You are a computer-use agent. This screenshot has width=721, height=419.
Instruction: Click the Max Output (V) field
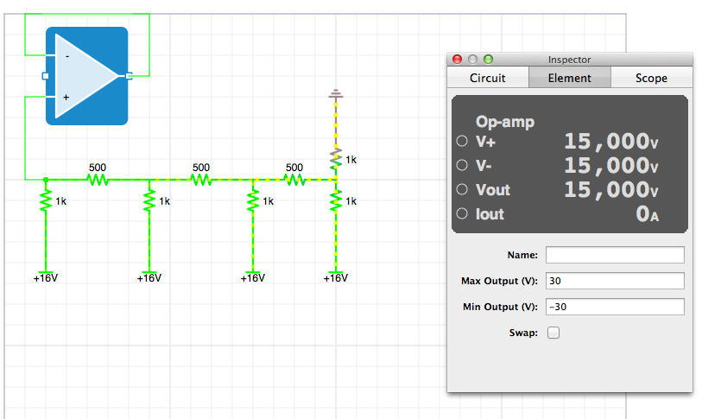tap(615, 281)
